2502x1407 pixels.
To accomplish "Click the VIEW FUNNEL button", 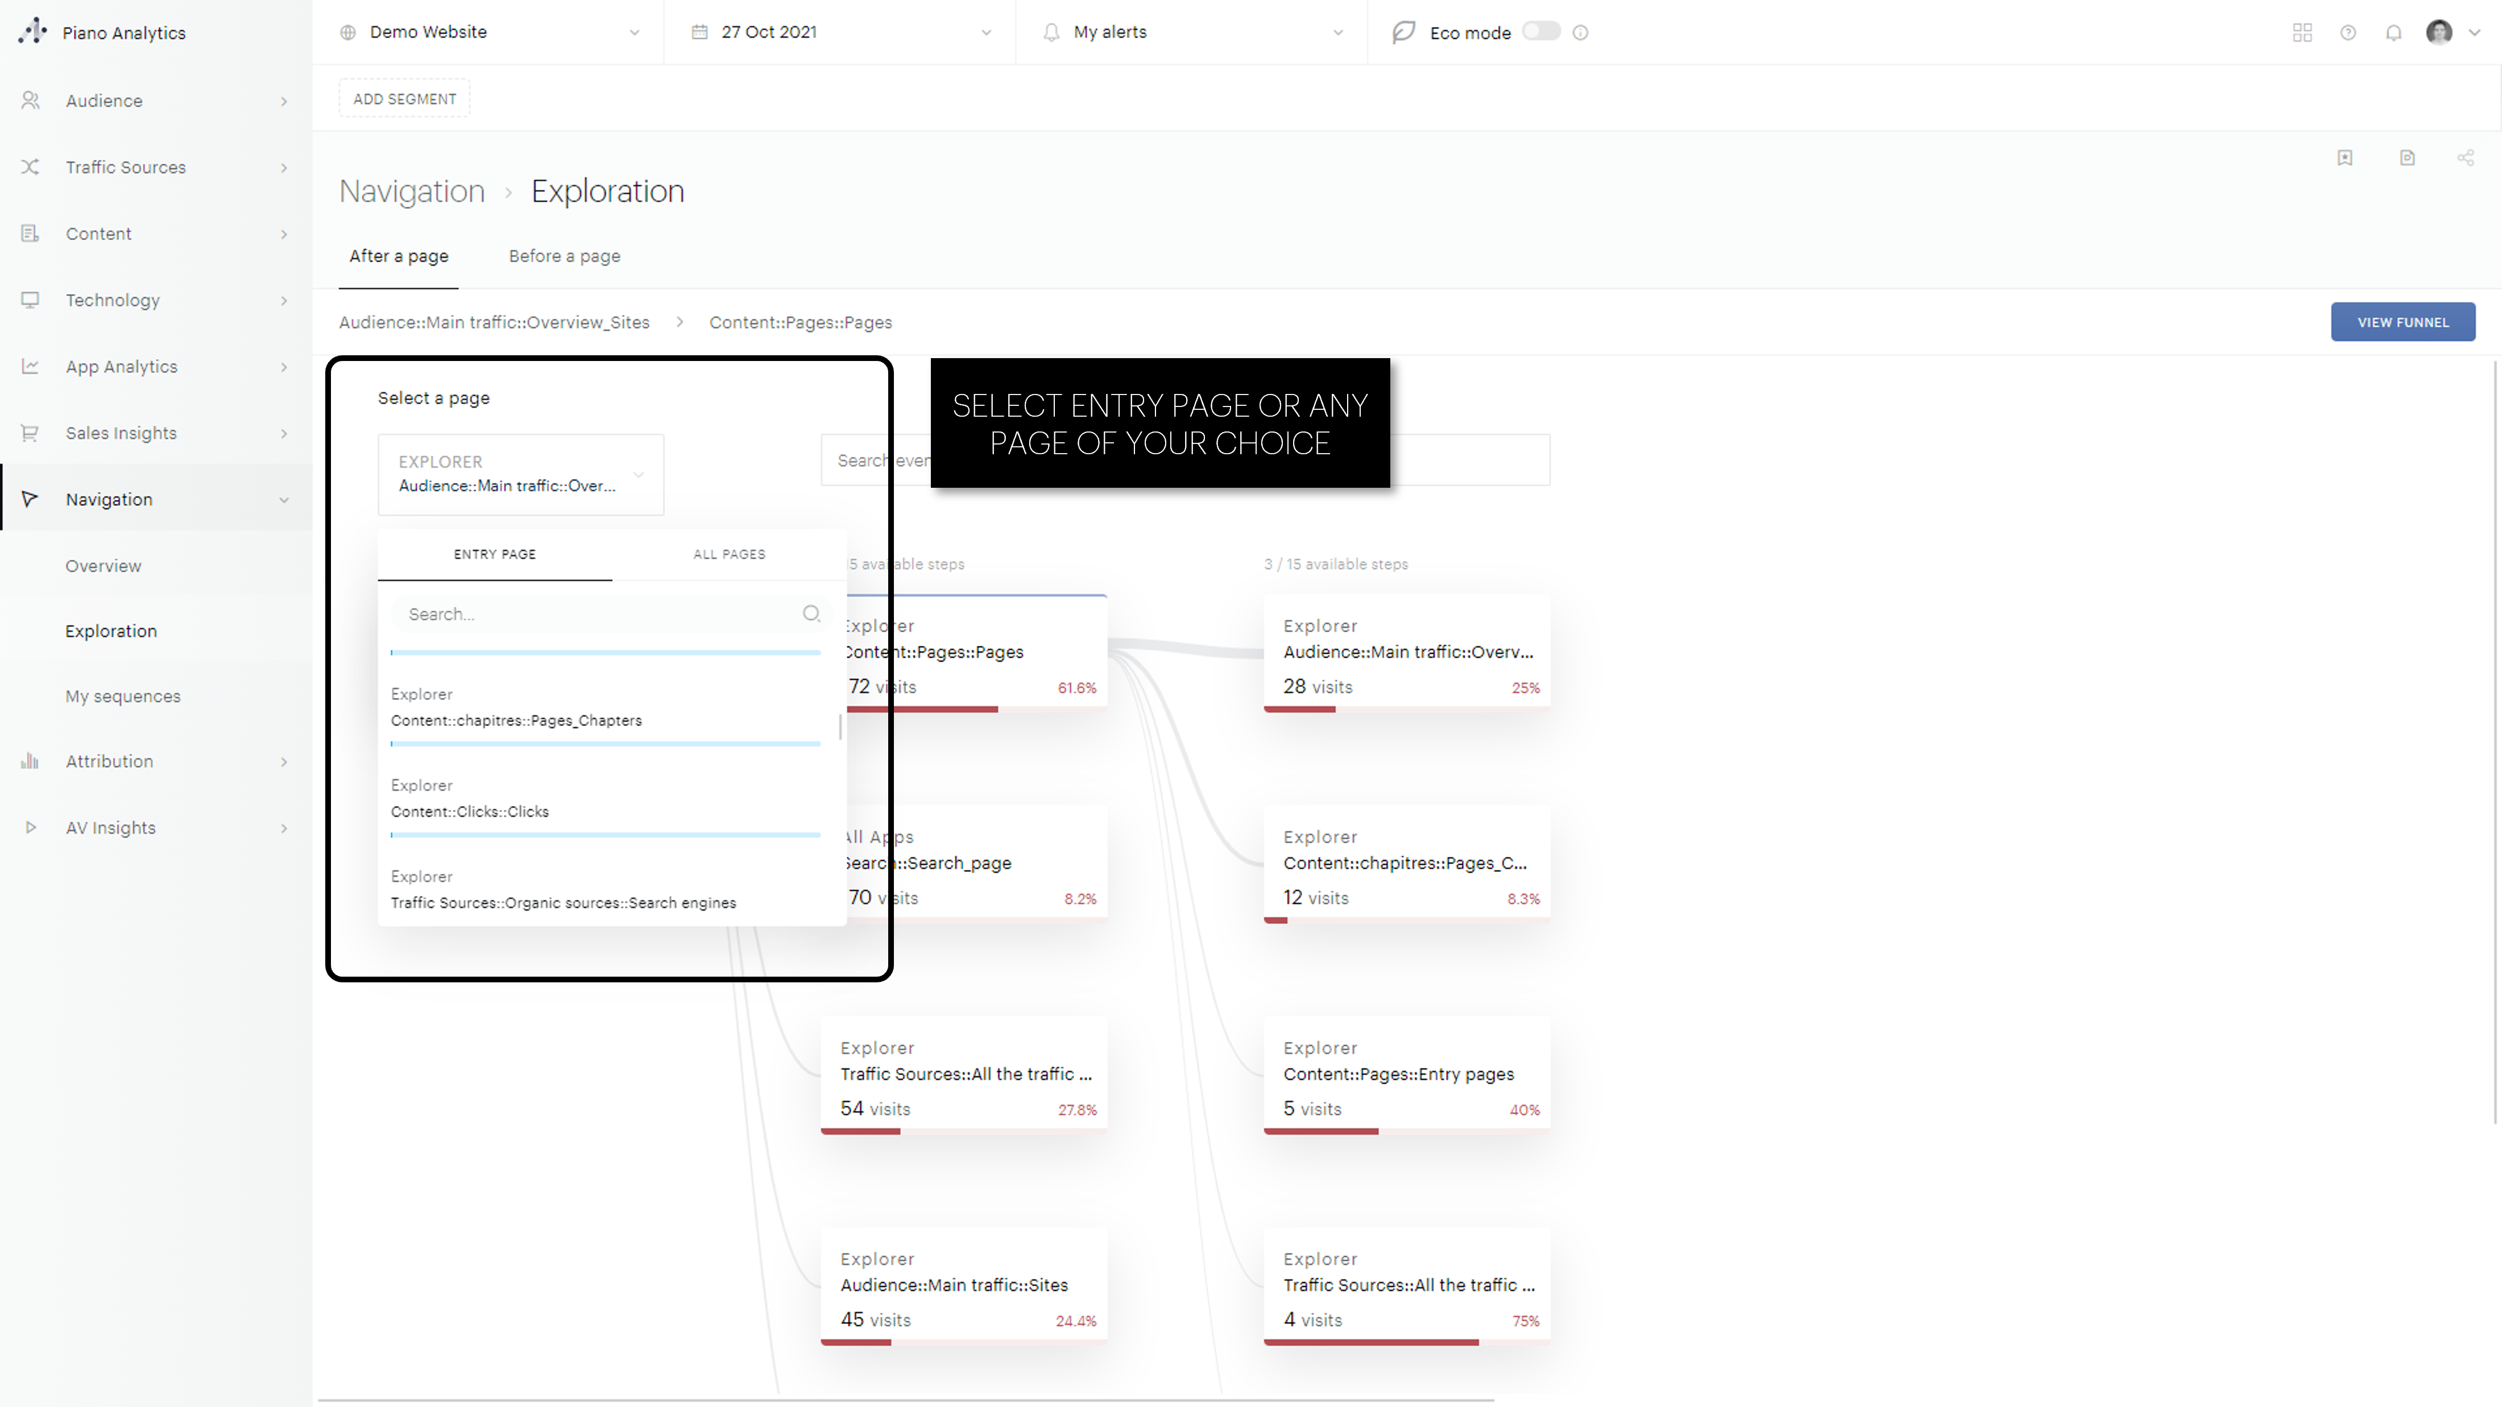I will [2403, 321].
